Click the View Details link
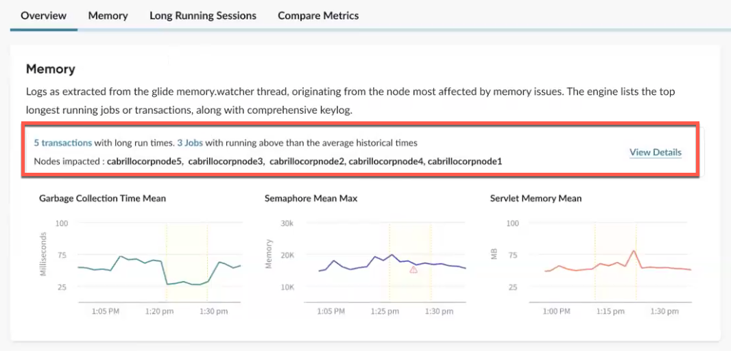This screenshot has height=351, width=731. click(x=656, y=152)
